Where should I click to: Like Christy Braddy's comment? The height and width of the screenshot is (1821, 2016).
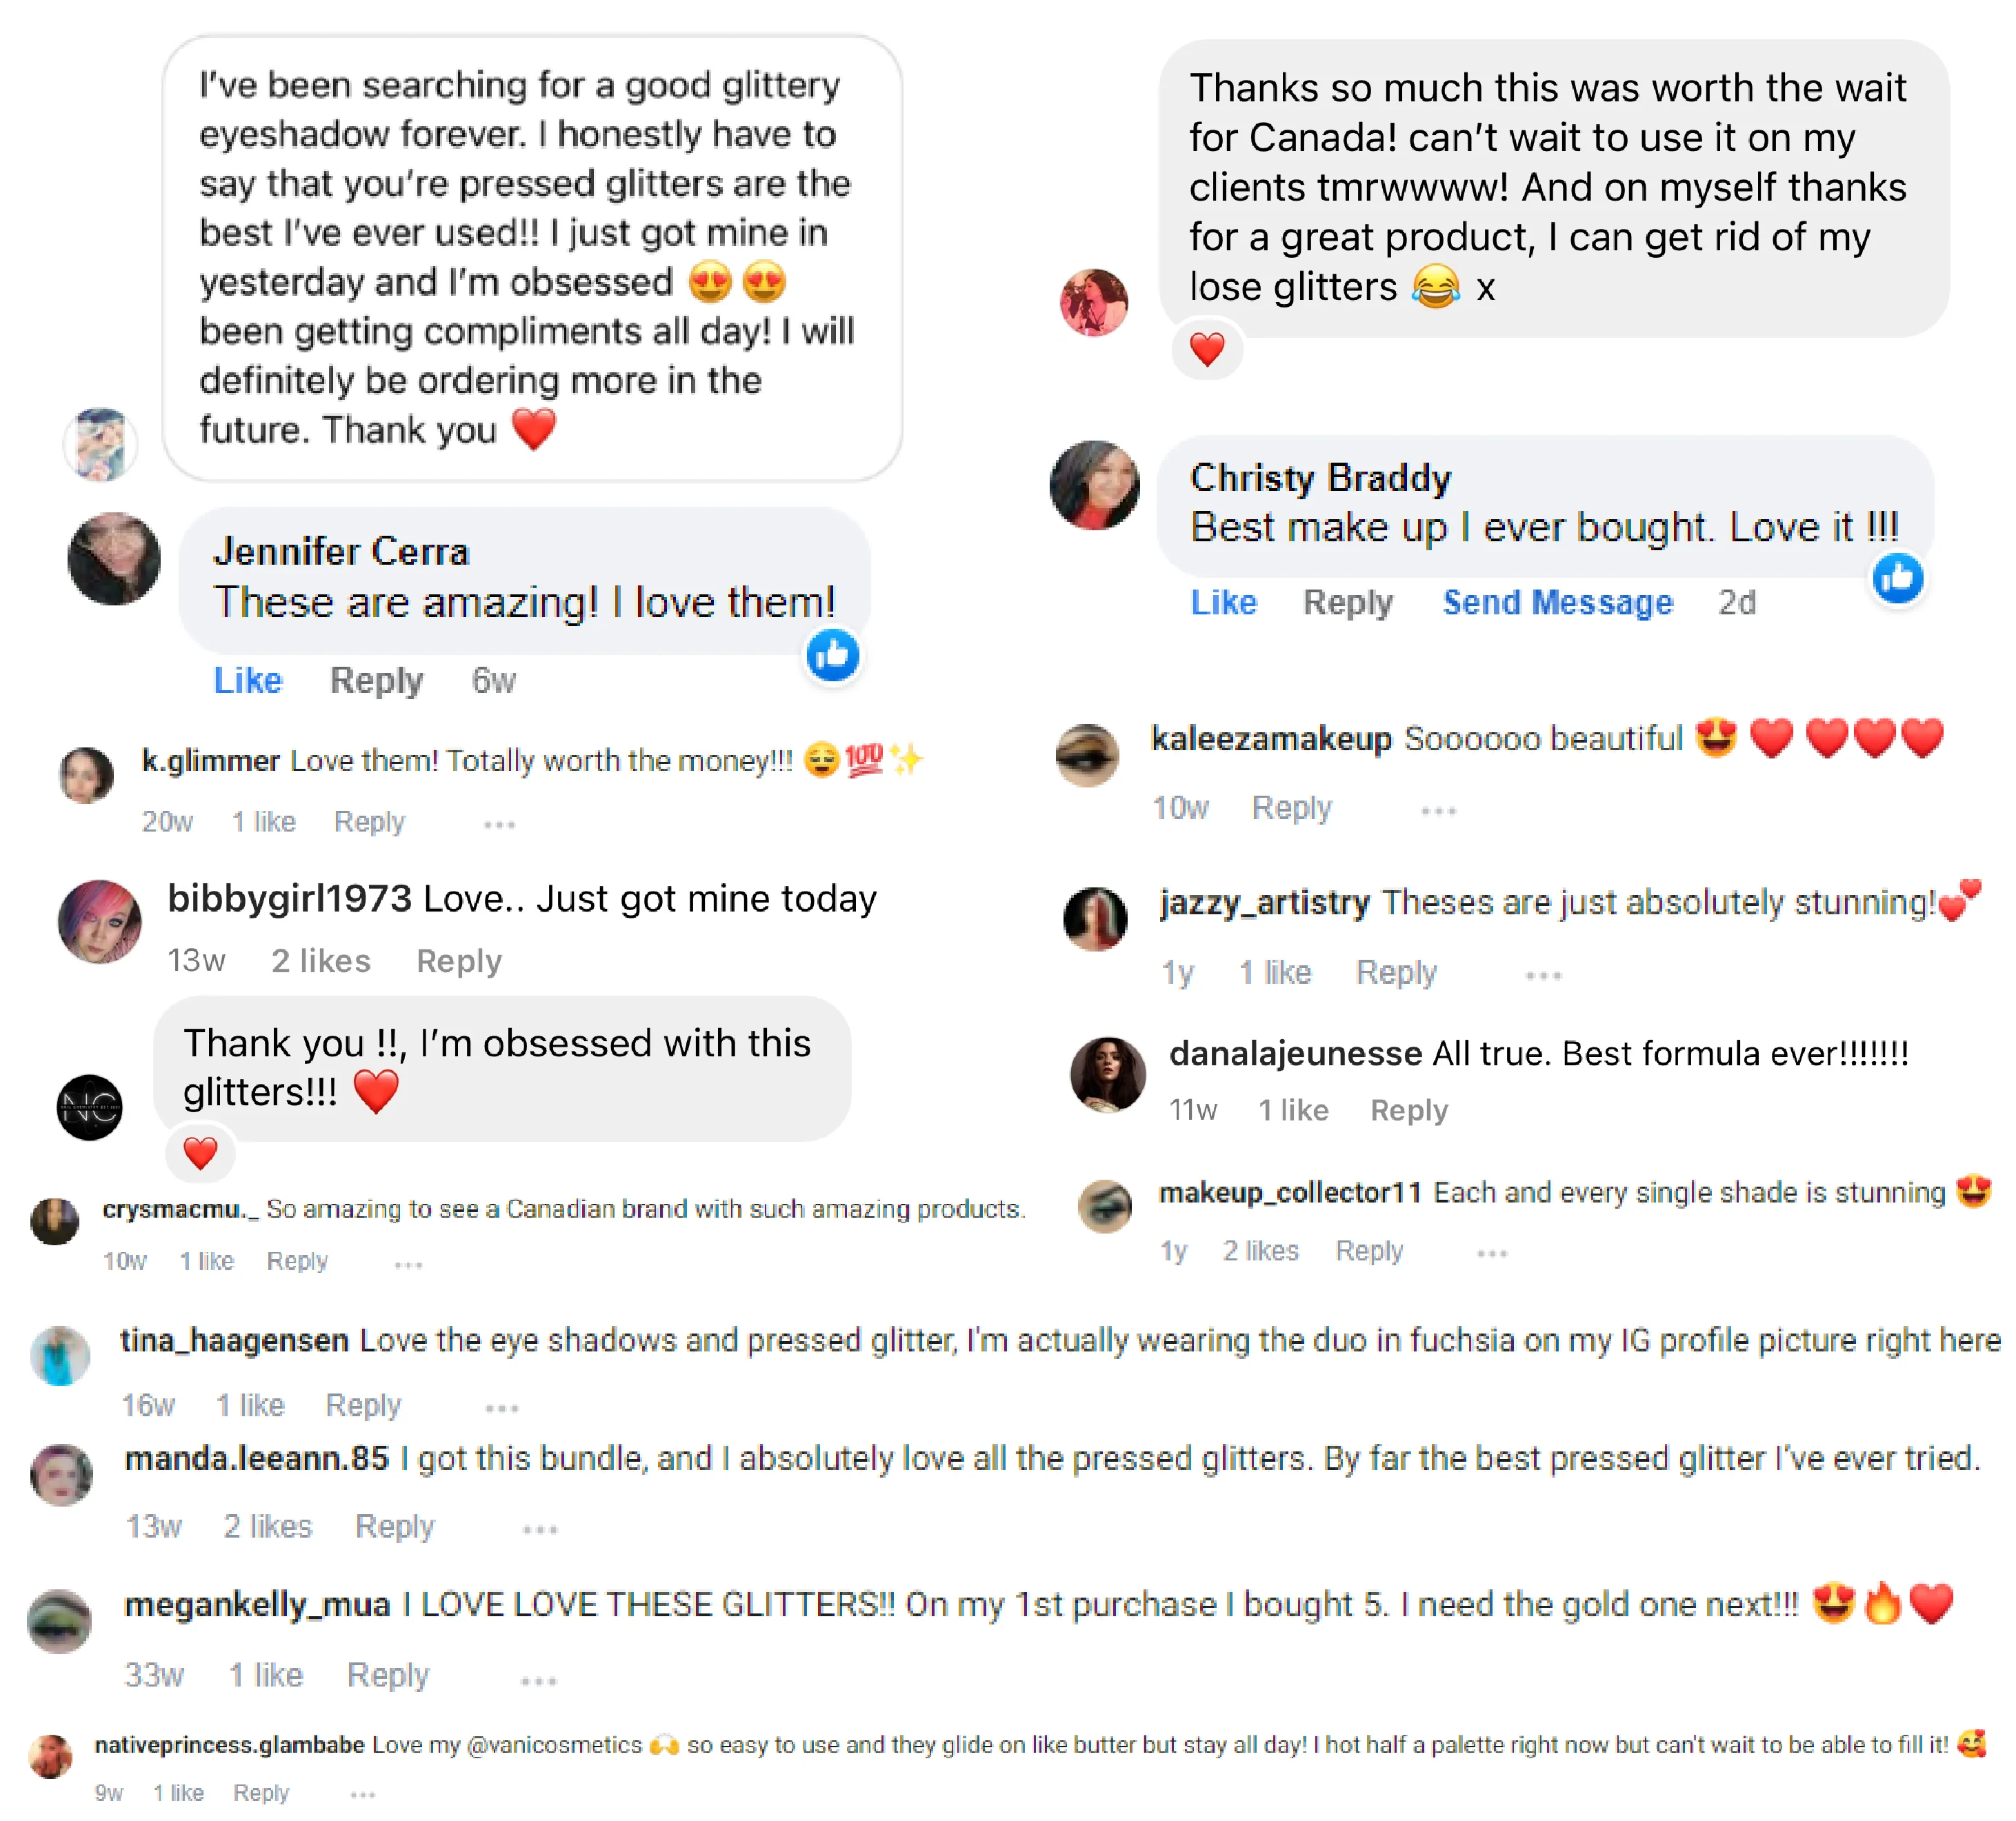point(1223,603)
